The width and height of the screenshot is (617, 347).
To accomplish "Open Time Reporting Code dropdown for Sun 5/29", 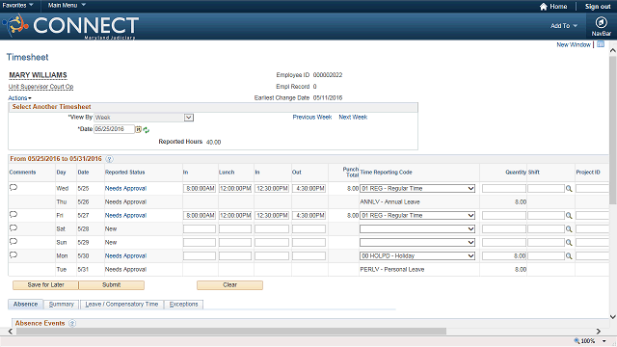I will [x=417, y=242].
